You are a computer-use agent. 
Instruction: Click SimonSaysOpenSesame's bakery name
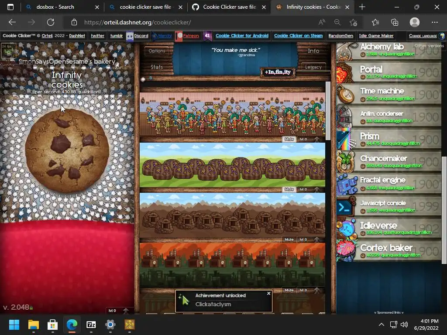coord(67,61)
